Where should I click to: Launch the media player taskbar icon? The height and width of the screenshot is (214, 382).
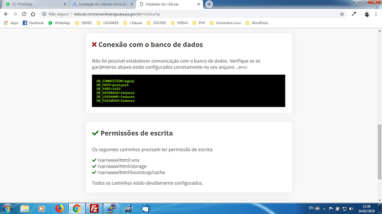click(42, 208)
